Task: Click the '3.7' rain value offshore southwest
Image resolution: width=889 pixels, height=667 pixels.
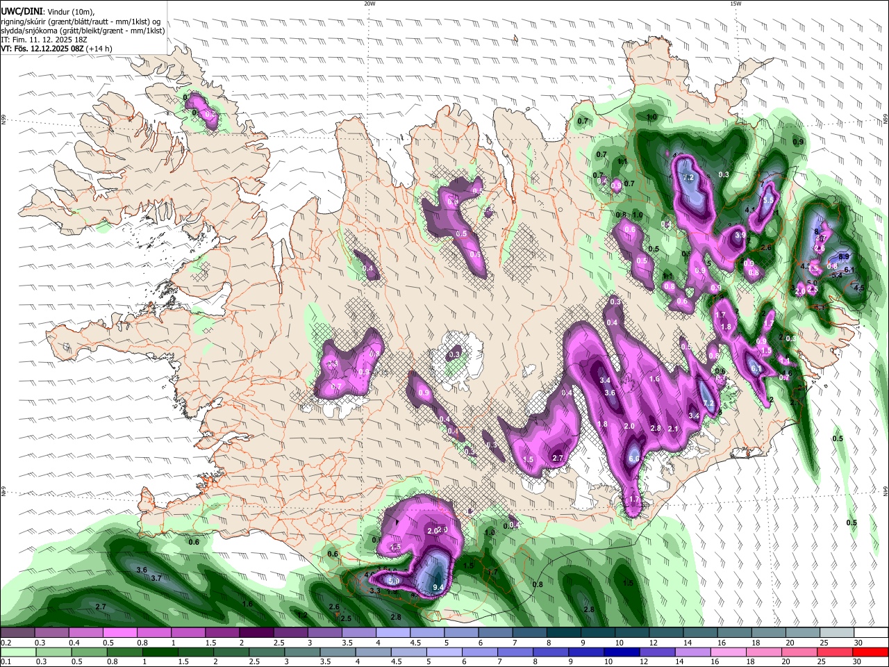Action: pos(156,578)
